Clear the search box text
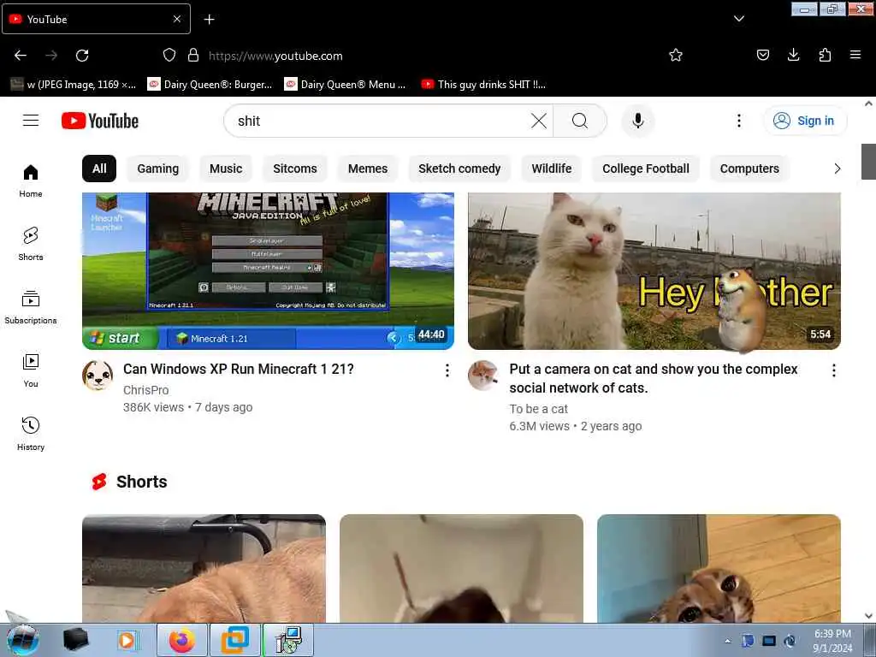876x657 pixels. [x=539, y=121]
